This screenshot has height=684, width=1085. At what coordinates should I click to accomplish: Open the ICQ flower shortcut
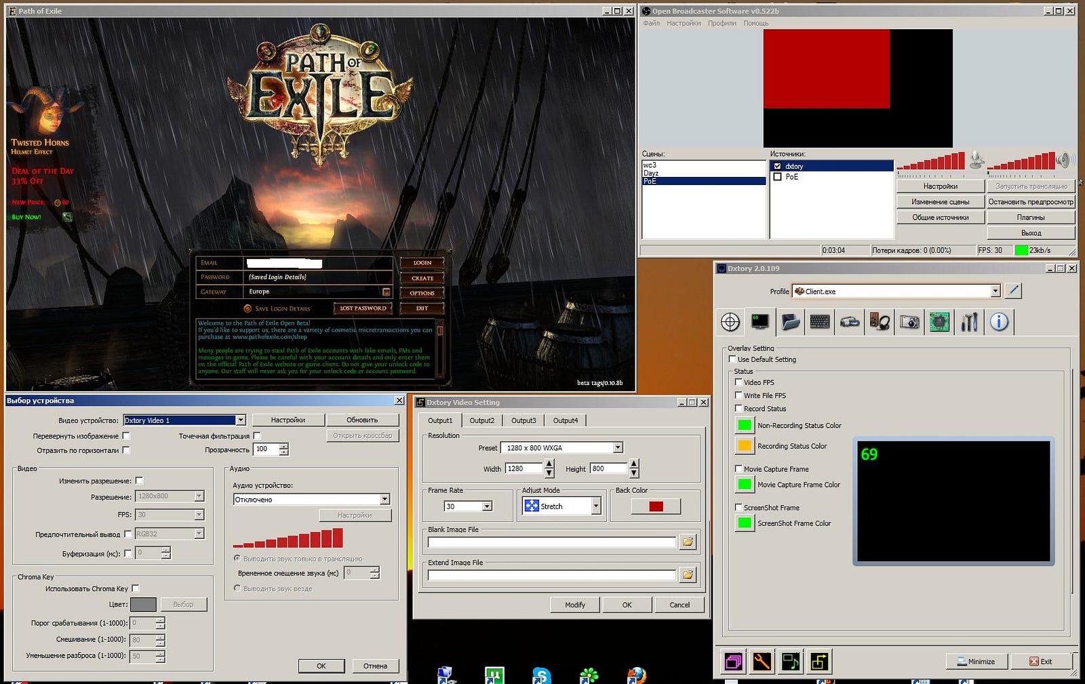tap(589, 675)
